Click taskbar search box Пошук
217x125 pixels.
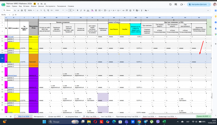(x=63, y=122)
